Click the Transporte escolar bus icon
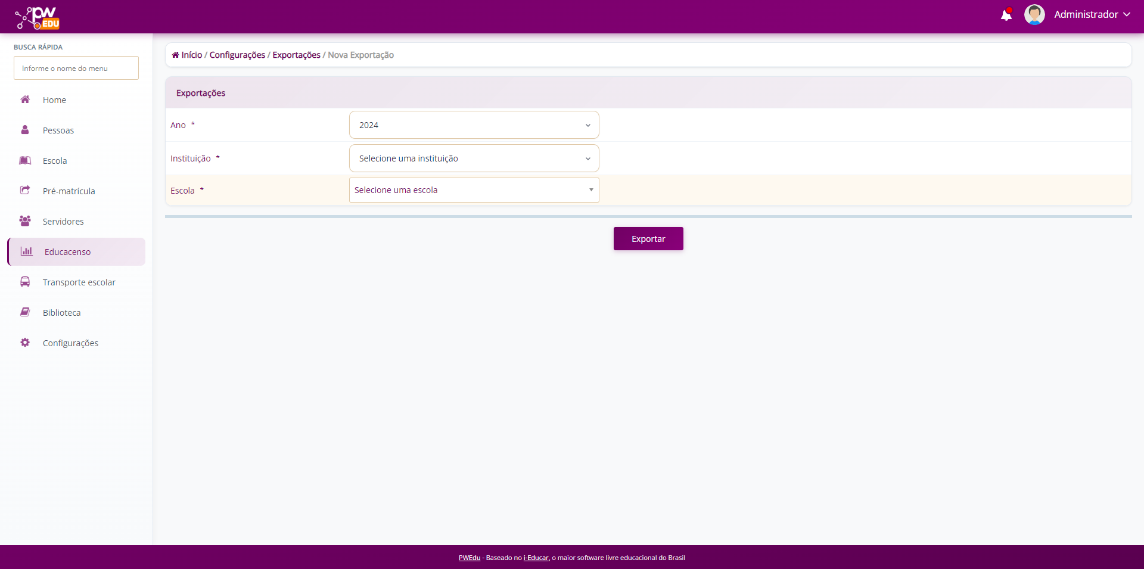1144x569 pixels. coord(25,282)
